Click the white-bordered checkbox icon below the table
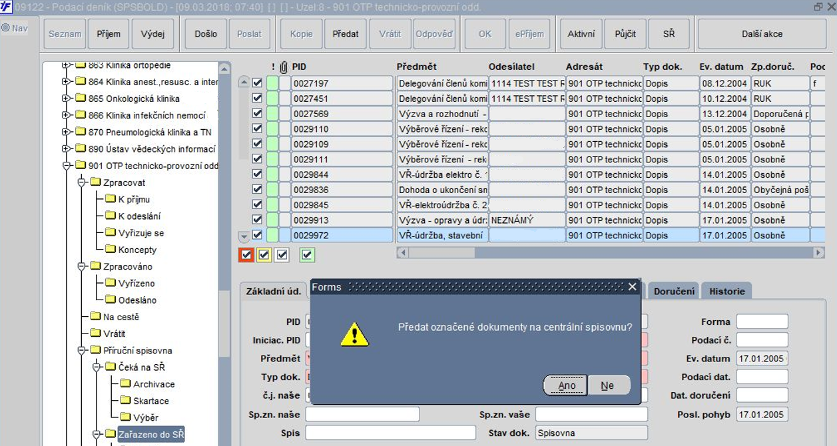 pyautogui.click(x=282, y=254)
